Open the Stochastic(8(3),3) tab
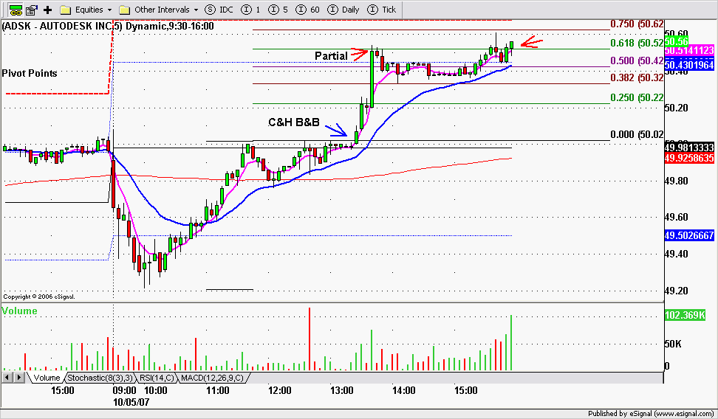This screenshot has width=718, height=419. point(100,378)
